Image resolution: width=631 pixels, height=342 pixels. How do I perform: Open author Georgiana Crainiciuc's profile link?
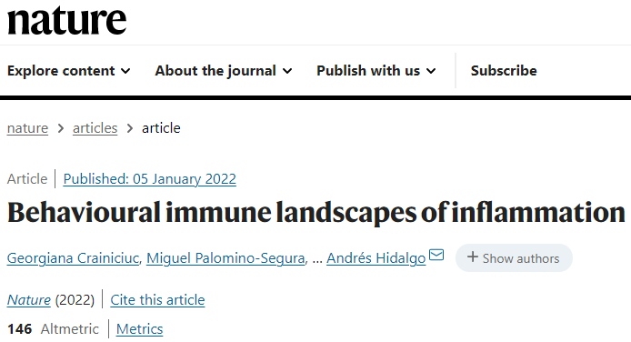click(x=73, y=258)
